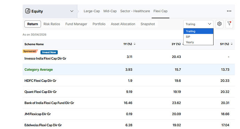Click the 13.73 category average 5Y value
Image resolution: width=240 pixels, height=129 pixels.
pyautogui.click(x=225, y=69)
